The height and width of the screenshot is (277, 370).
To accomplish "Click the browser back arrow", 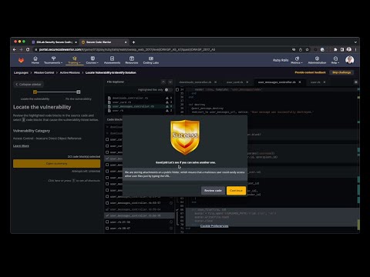I will point(15,49).
